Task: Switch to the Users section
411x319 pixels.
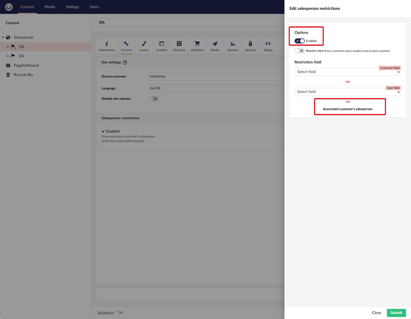Action: click(x=94, y=7)
